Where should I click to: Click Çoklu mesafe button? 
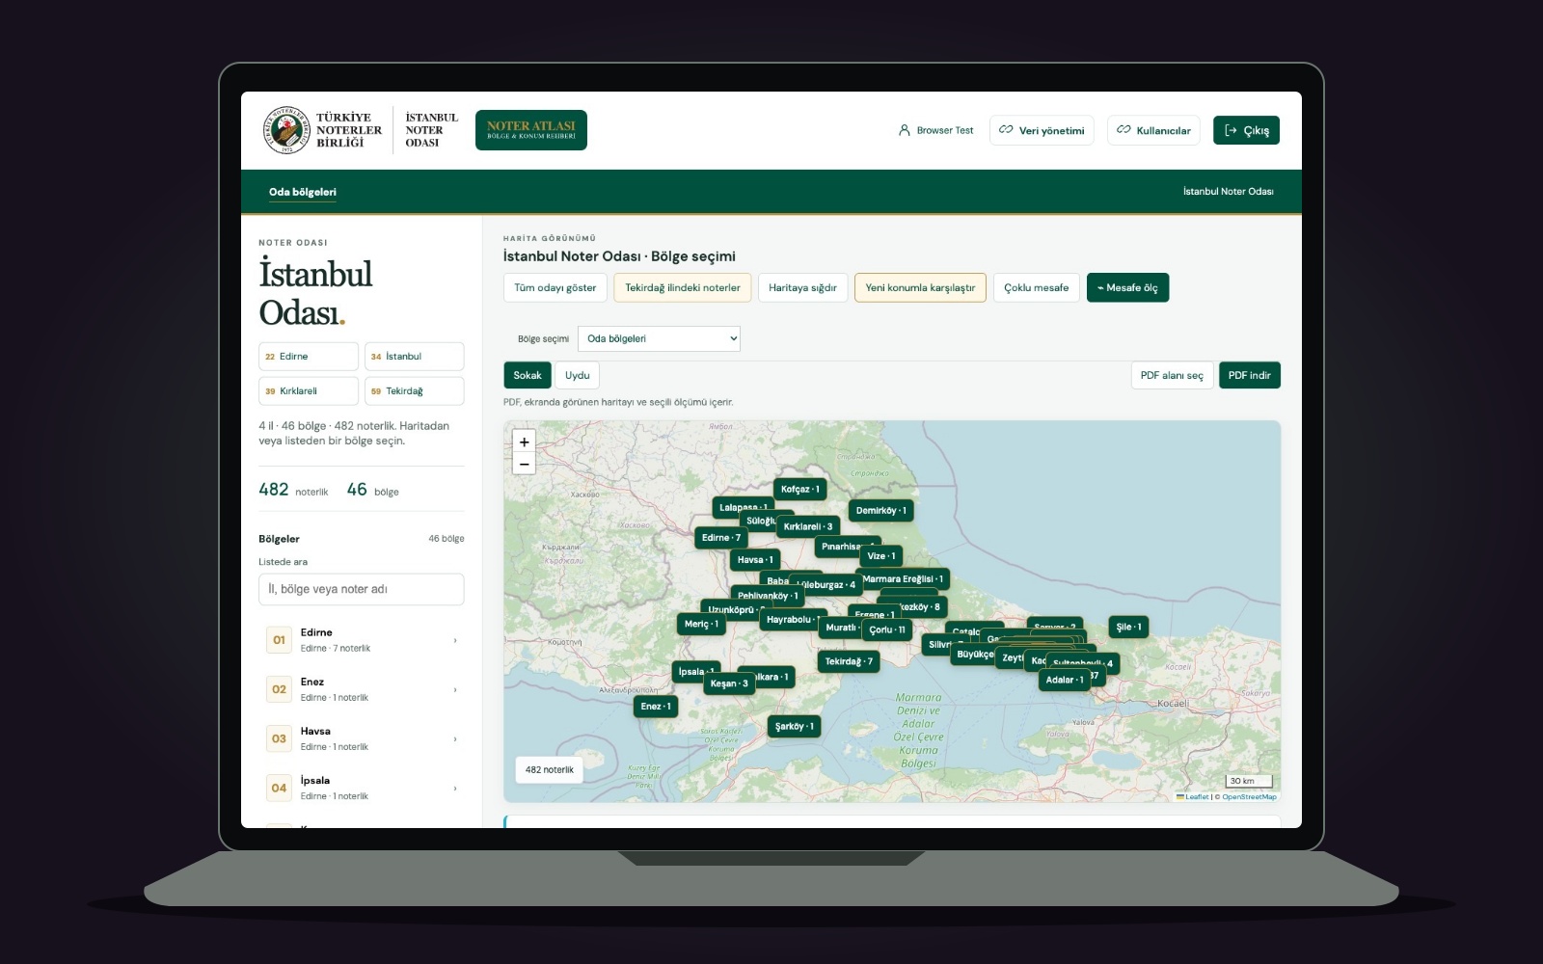pos(1036,287)
